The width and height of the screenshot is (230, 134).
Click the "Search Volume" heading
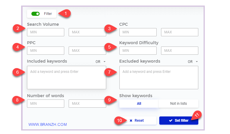coord(43,24)
